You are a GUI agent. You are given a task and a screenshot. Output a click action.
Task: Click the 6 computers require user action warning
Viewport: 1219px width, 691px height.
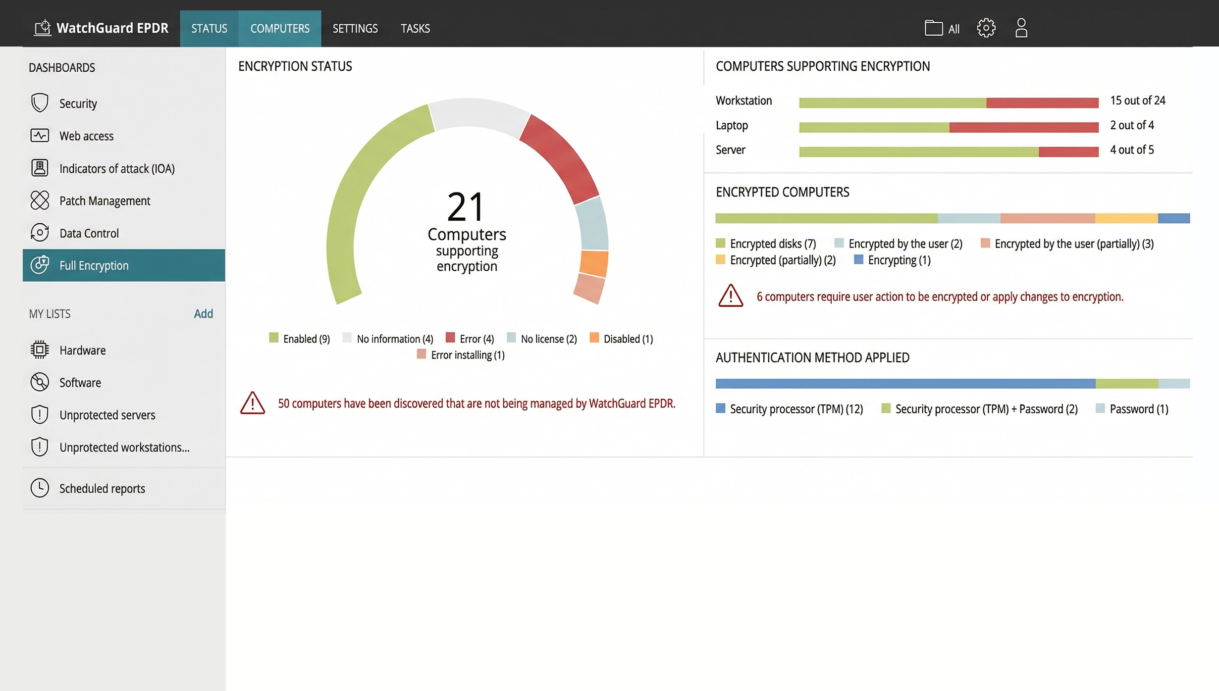coord(940,296)
